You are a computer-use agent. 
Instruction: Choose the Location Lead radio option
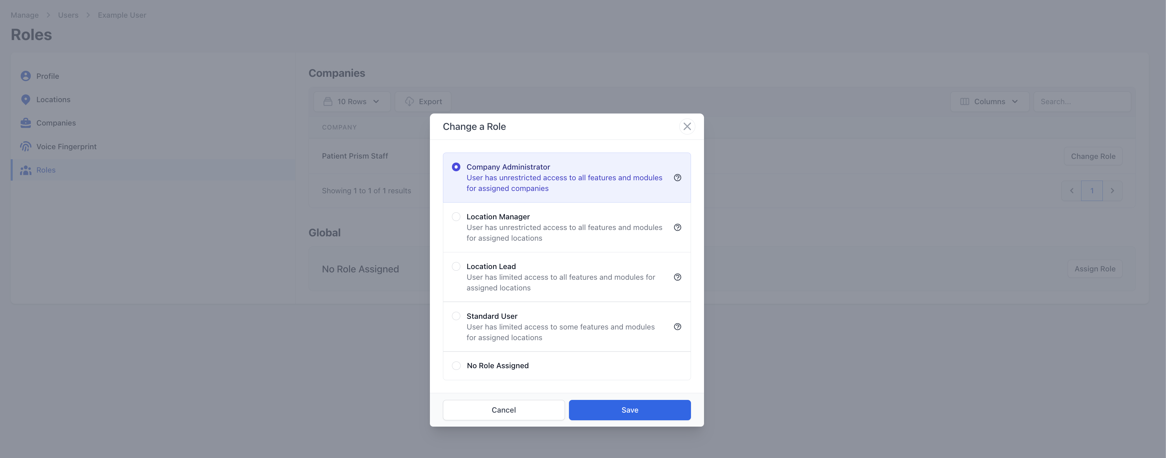point(456,266)
